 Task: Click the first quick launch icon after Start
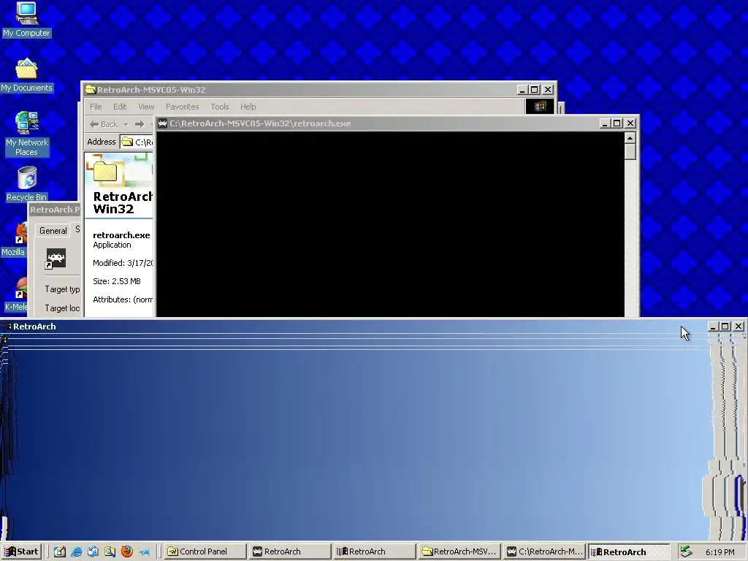coord(60,552)
